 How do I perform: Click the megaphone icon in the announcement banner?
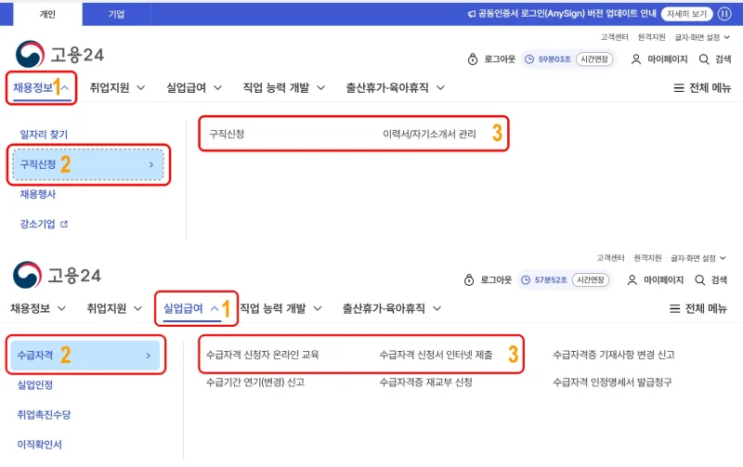(x=472, y=14)
